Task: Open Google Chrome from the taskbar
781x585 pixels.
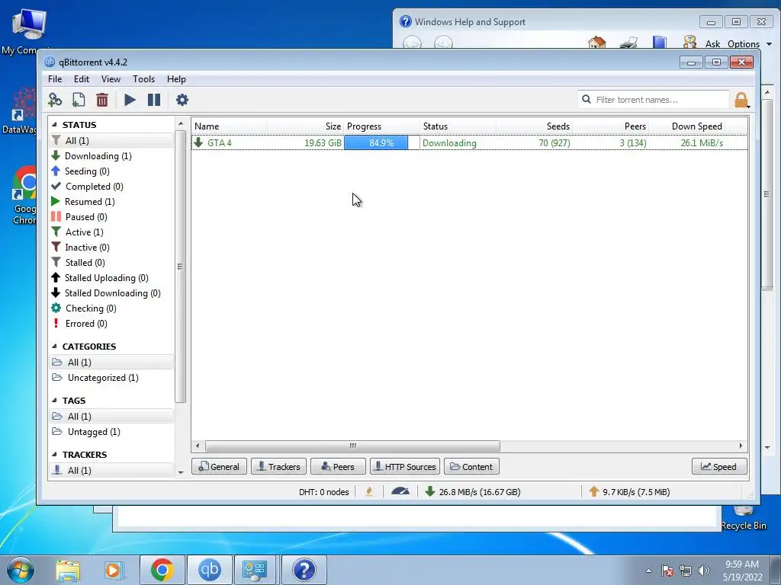Action: click(x=162, y=570)
